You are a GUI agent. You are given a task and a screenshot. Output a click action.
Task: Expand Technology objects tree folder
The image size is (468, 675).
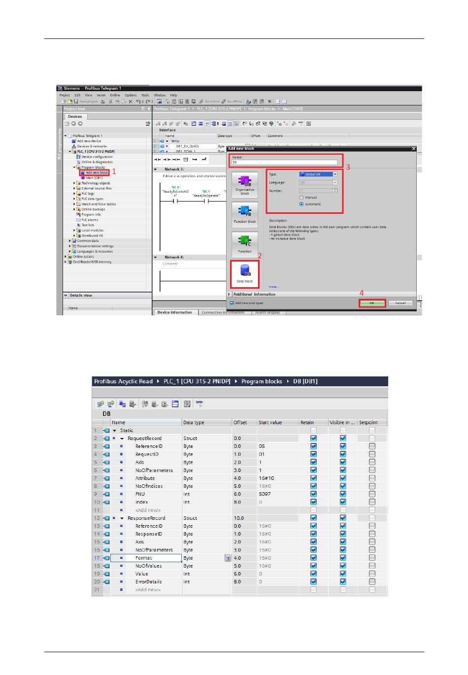74,183
